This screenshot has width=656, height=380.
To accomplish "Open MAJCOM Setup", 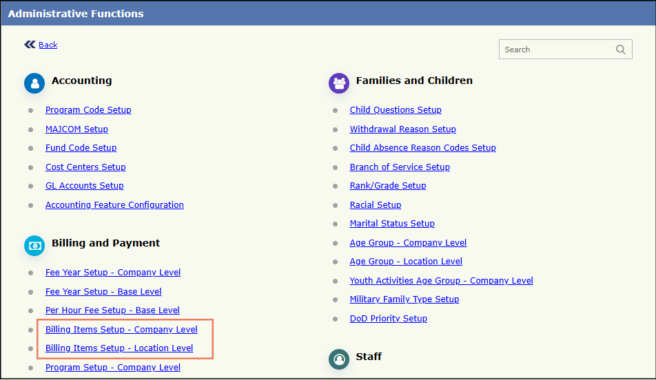I will 76,129.
